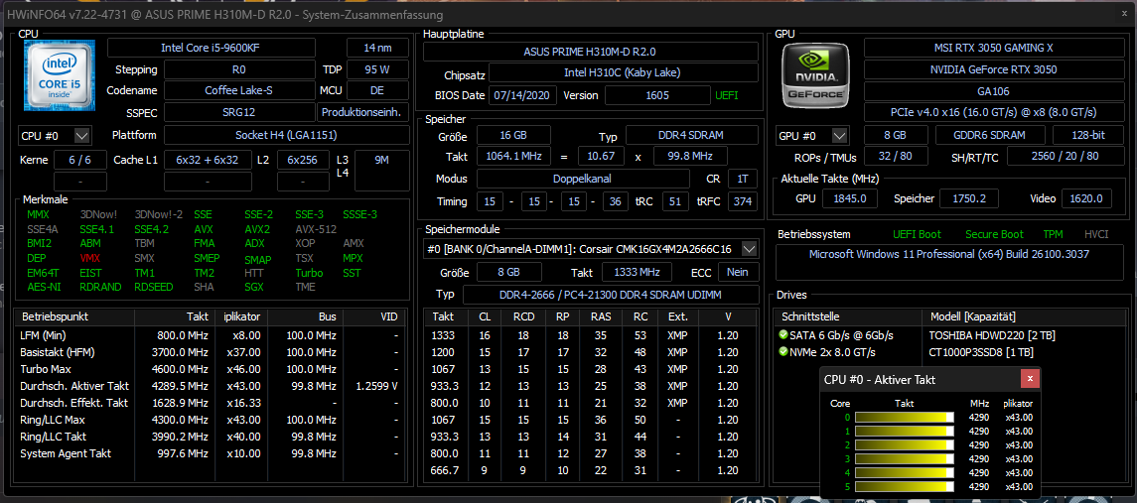
Task: Click the 14 nm process field
Action: point(377,48)
